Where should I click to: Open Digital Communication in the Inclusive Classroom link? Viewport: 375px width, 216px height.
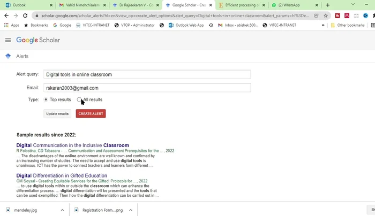pos(72,145)
